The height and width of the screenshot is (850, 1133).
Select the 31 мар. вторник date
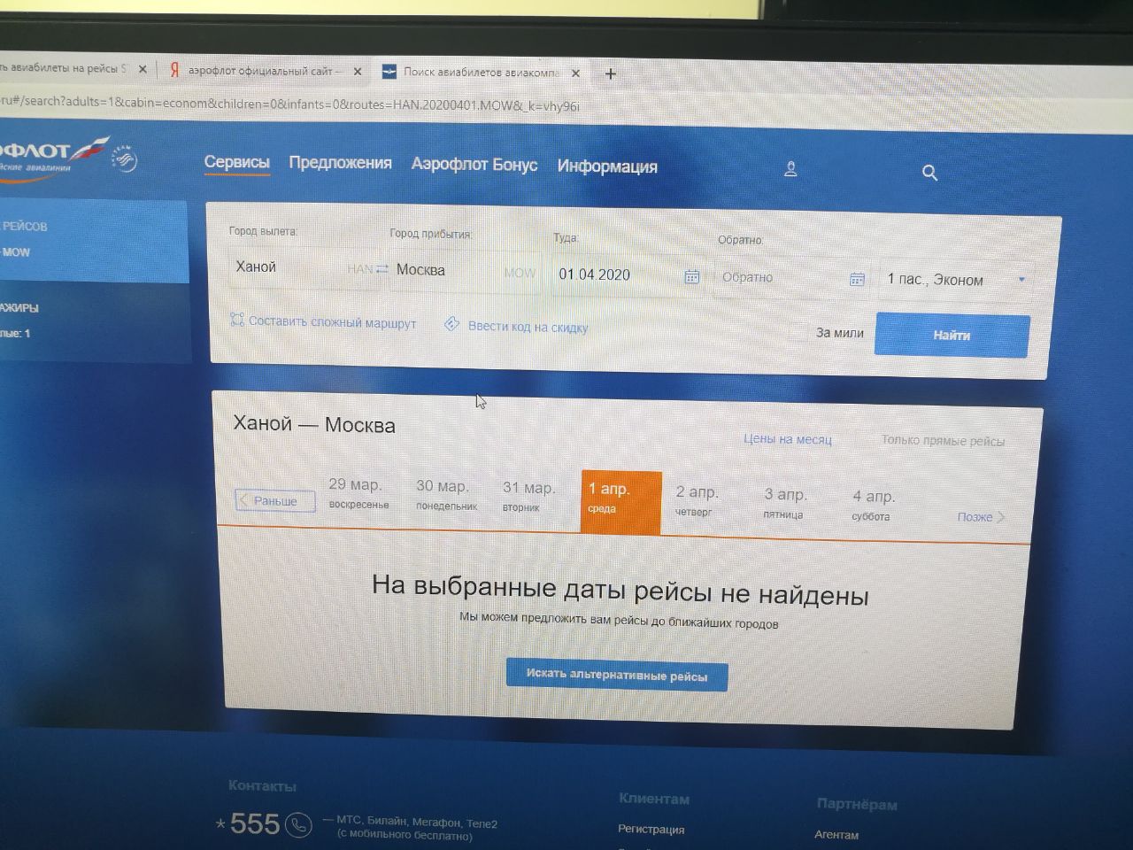pyautogui.click(x=528, y=497)
